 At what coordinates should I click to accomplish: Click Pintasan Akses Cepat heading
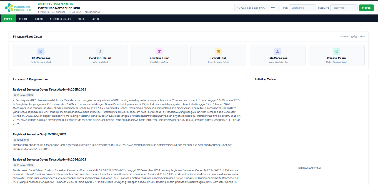[x=28, y=36]
